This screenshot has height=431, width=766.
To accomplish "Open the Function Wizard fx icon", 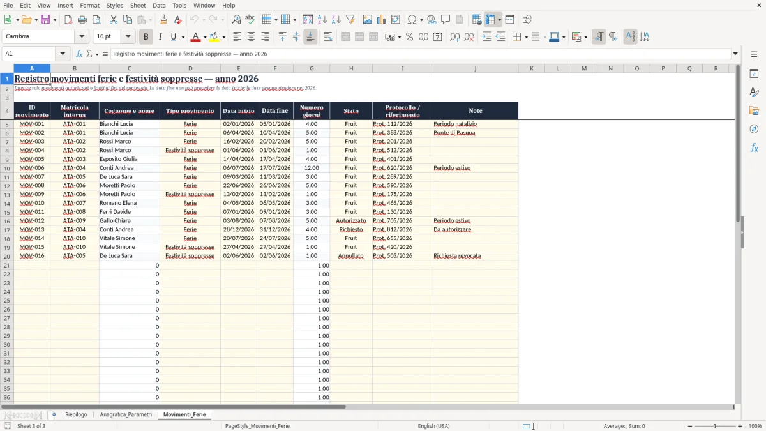I will [79, 54].
